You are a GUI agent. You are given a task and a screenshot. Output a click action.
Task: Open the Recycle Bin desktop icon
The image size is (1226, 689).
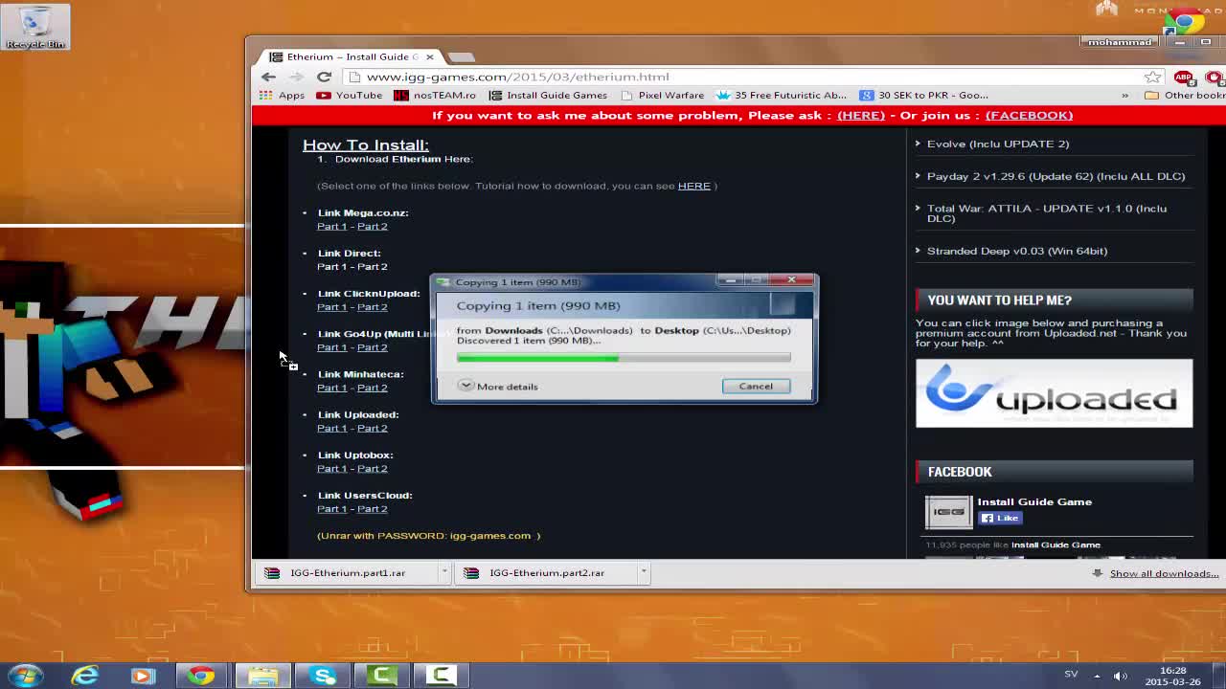tap(35, 26)
